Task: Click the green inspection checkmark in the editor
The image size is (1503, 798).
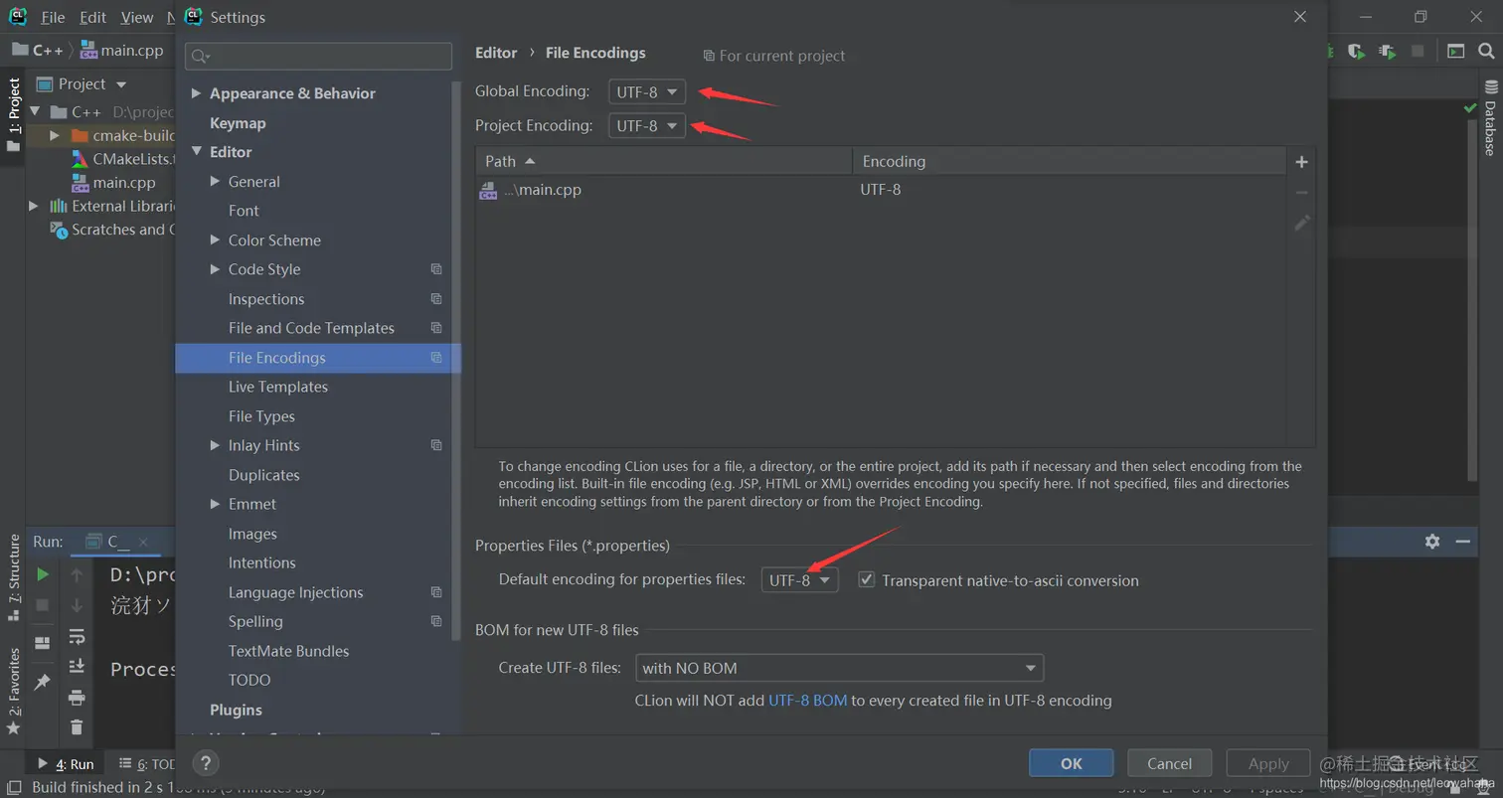Action: pyautogui.click(x=1470, y=107)
